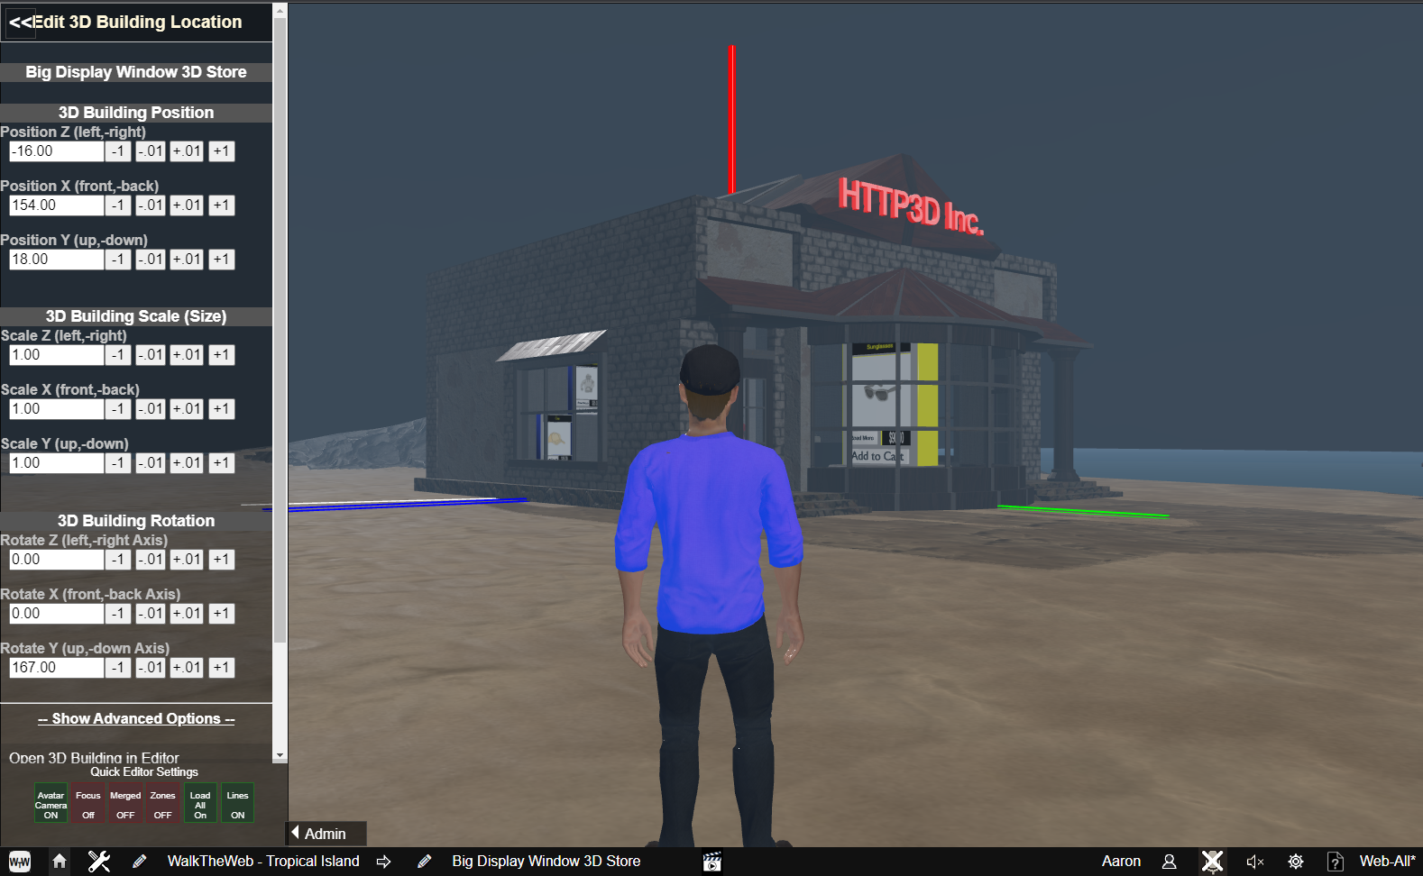1423x876 pixels.
Task: Increase Position Z by 1
Action: coord(222,151)
